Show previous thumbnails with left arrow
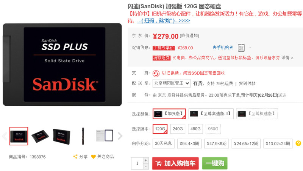Image resolution: width=303 pixels, height=171 pixels. click(4, 136)
